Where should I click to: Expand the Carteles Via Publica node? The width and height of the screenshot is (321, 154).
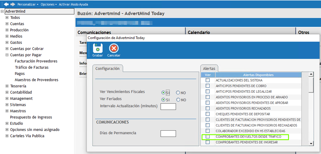(x=7, y=136)
